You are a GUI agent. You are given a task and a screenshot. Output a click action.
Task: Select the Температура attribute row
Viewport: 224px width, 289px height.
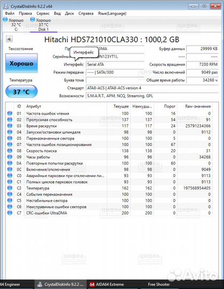pos(109,188)
